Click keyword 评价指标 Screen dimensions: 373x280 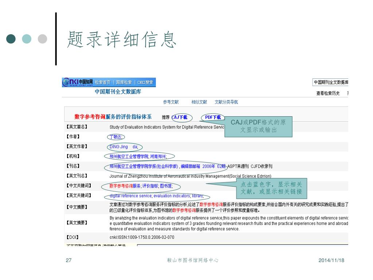(150, 186)
